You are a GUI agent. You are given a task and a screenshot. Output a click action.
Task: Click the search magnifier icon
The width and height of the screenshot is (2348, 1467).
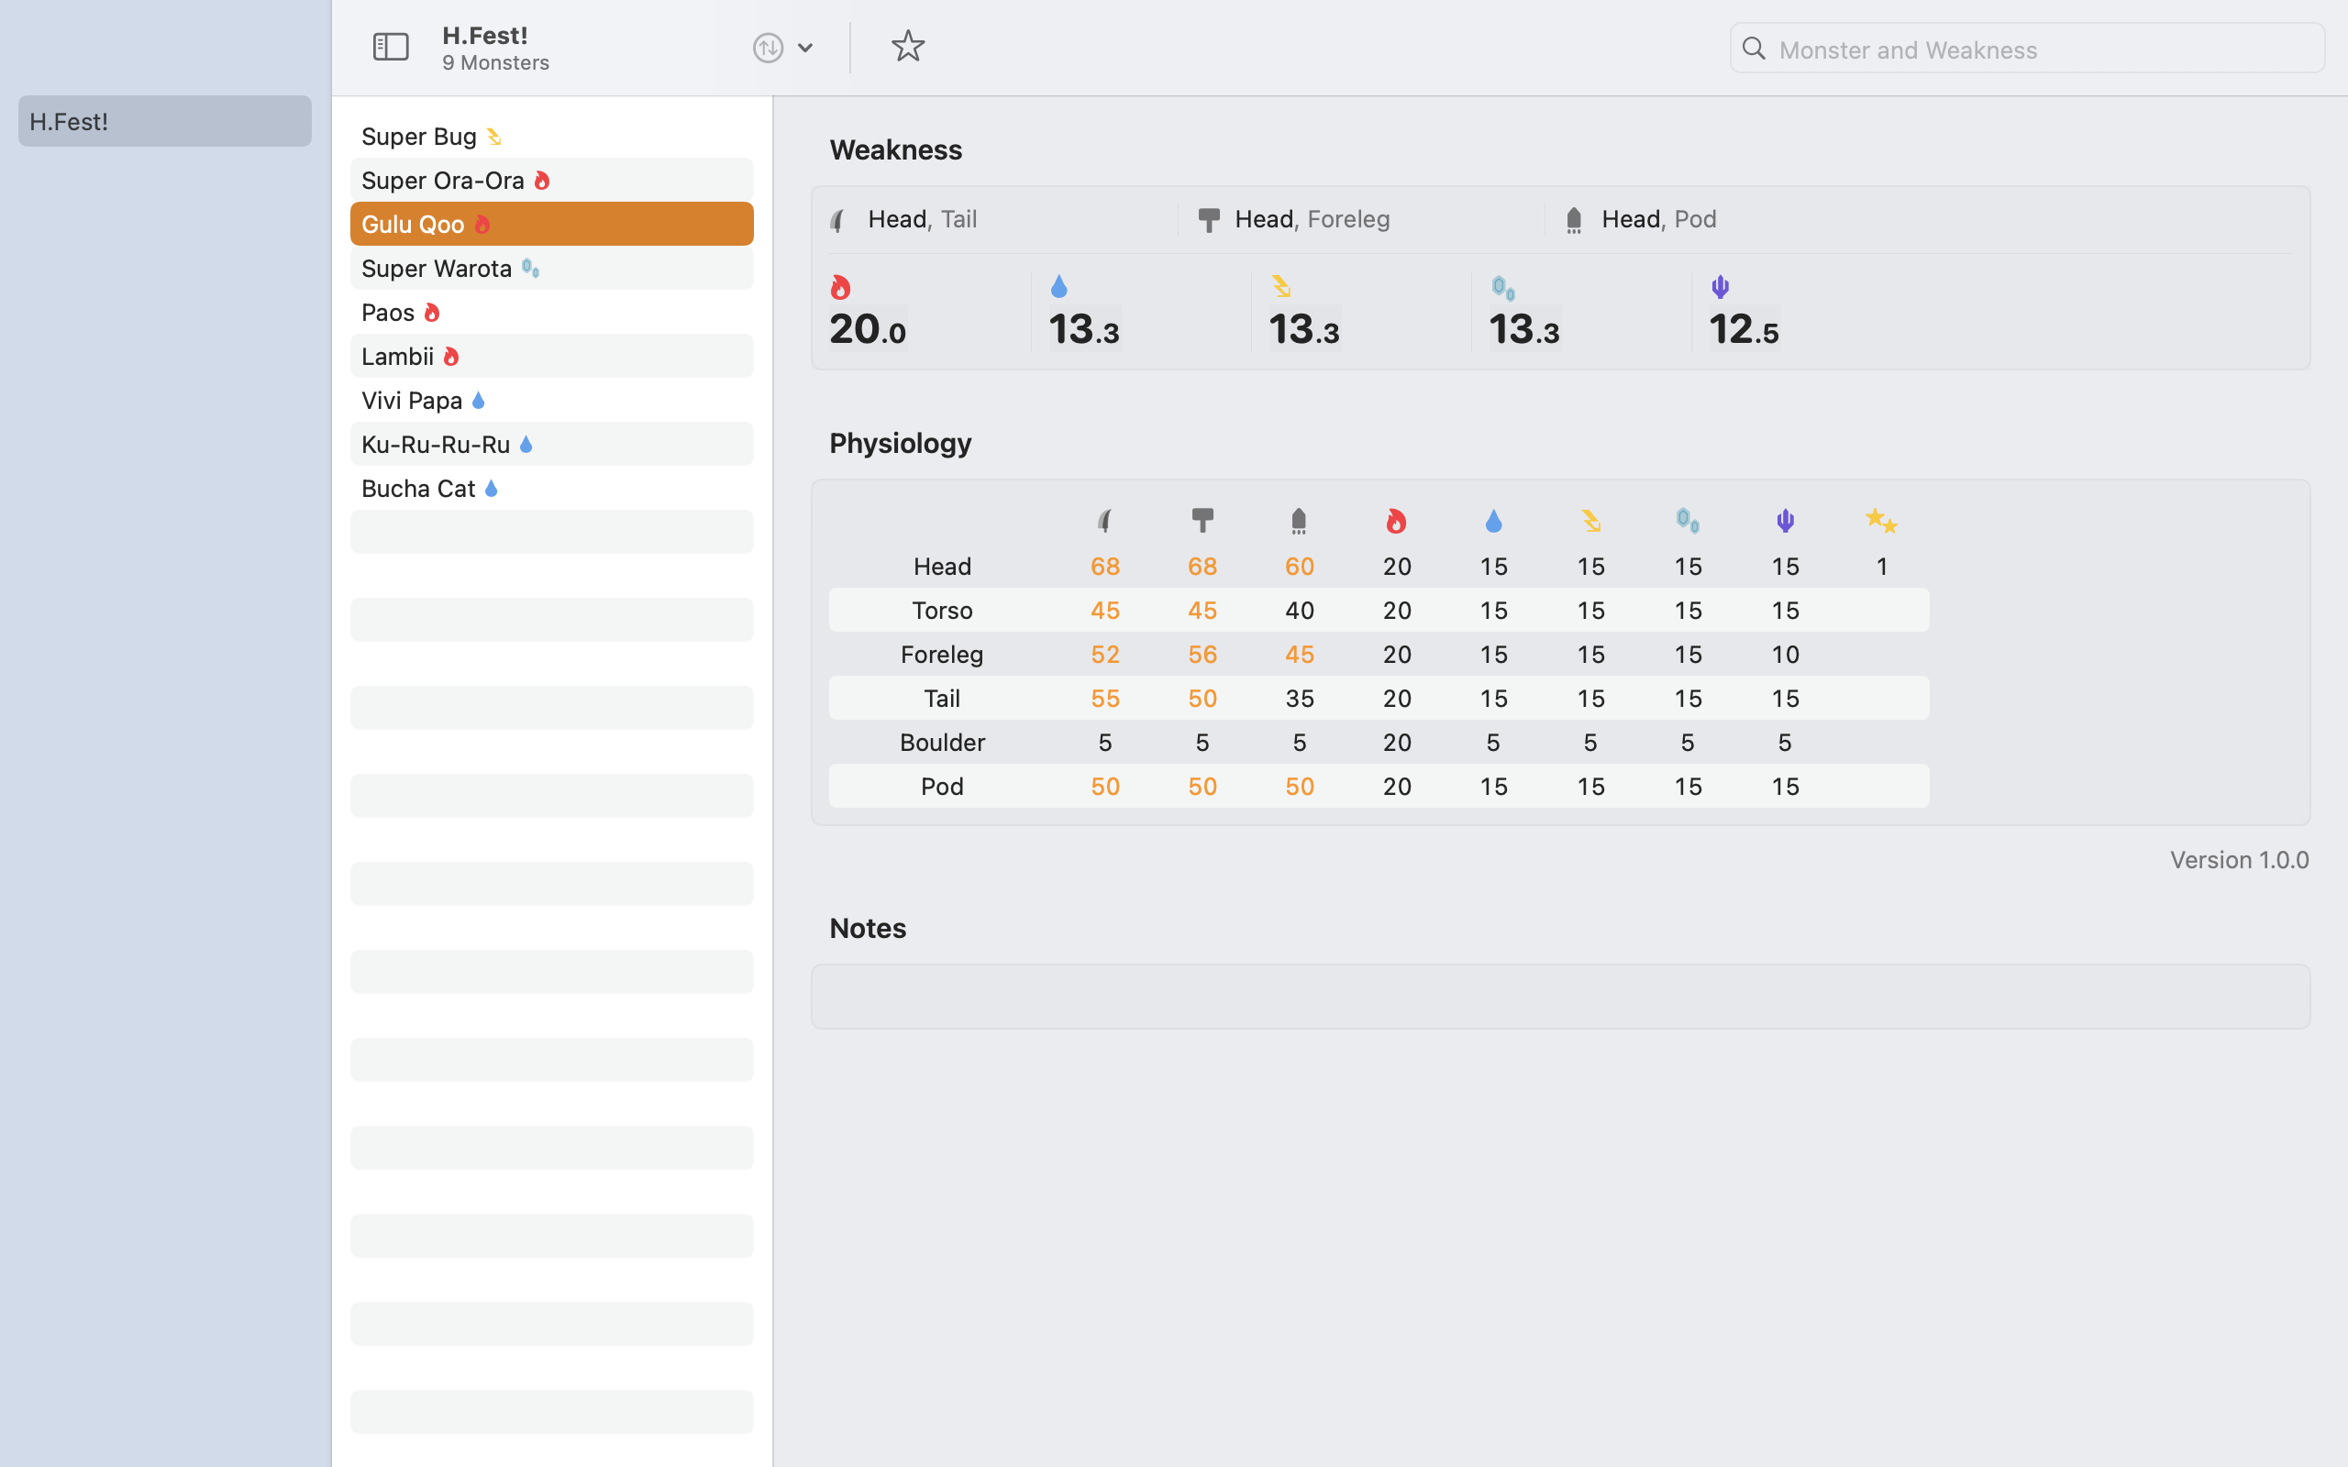pyautogui.click(x=1754, y=49)
